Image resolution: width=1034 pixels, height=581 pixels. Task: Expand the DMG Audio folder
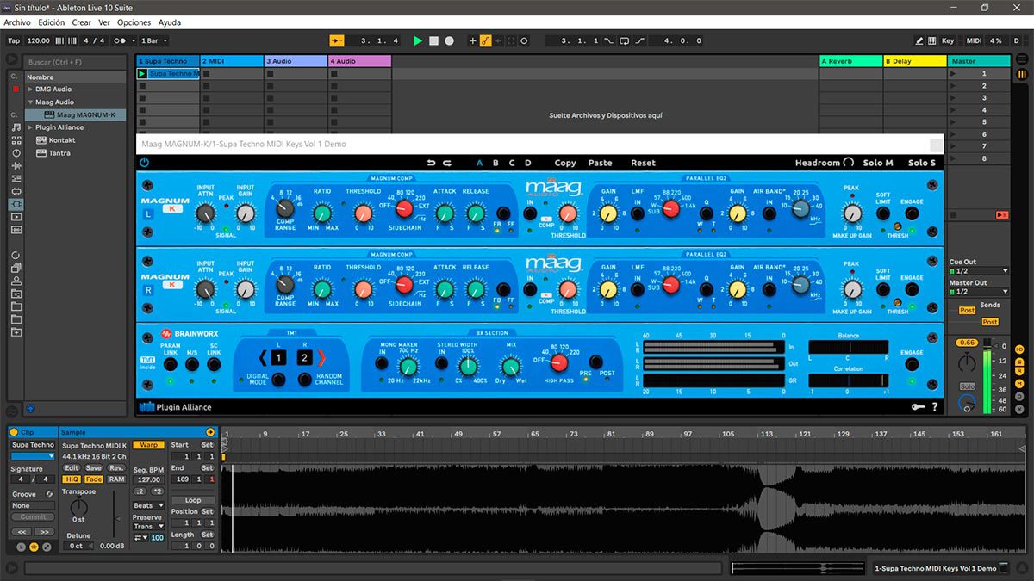point(31,90)
